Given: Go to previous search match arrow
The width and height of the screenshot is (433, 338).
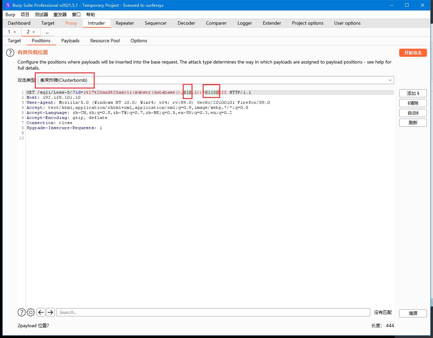Looking at the screenshot, I should 41,312.
